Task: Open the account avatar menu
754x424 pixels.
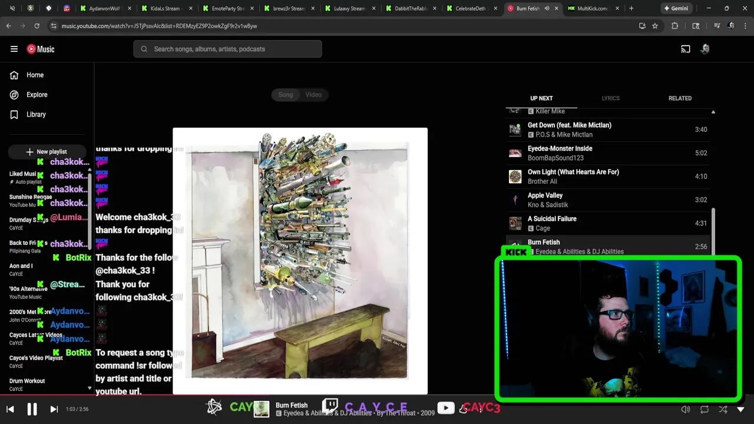Action: coord(705,49)
